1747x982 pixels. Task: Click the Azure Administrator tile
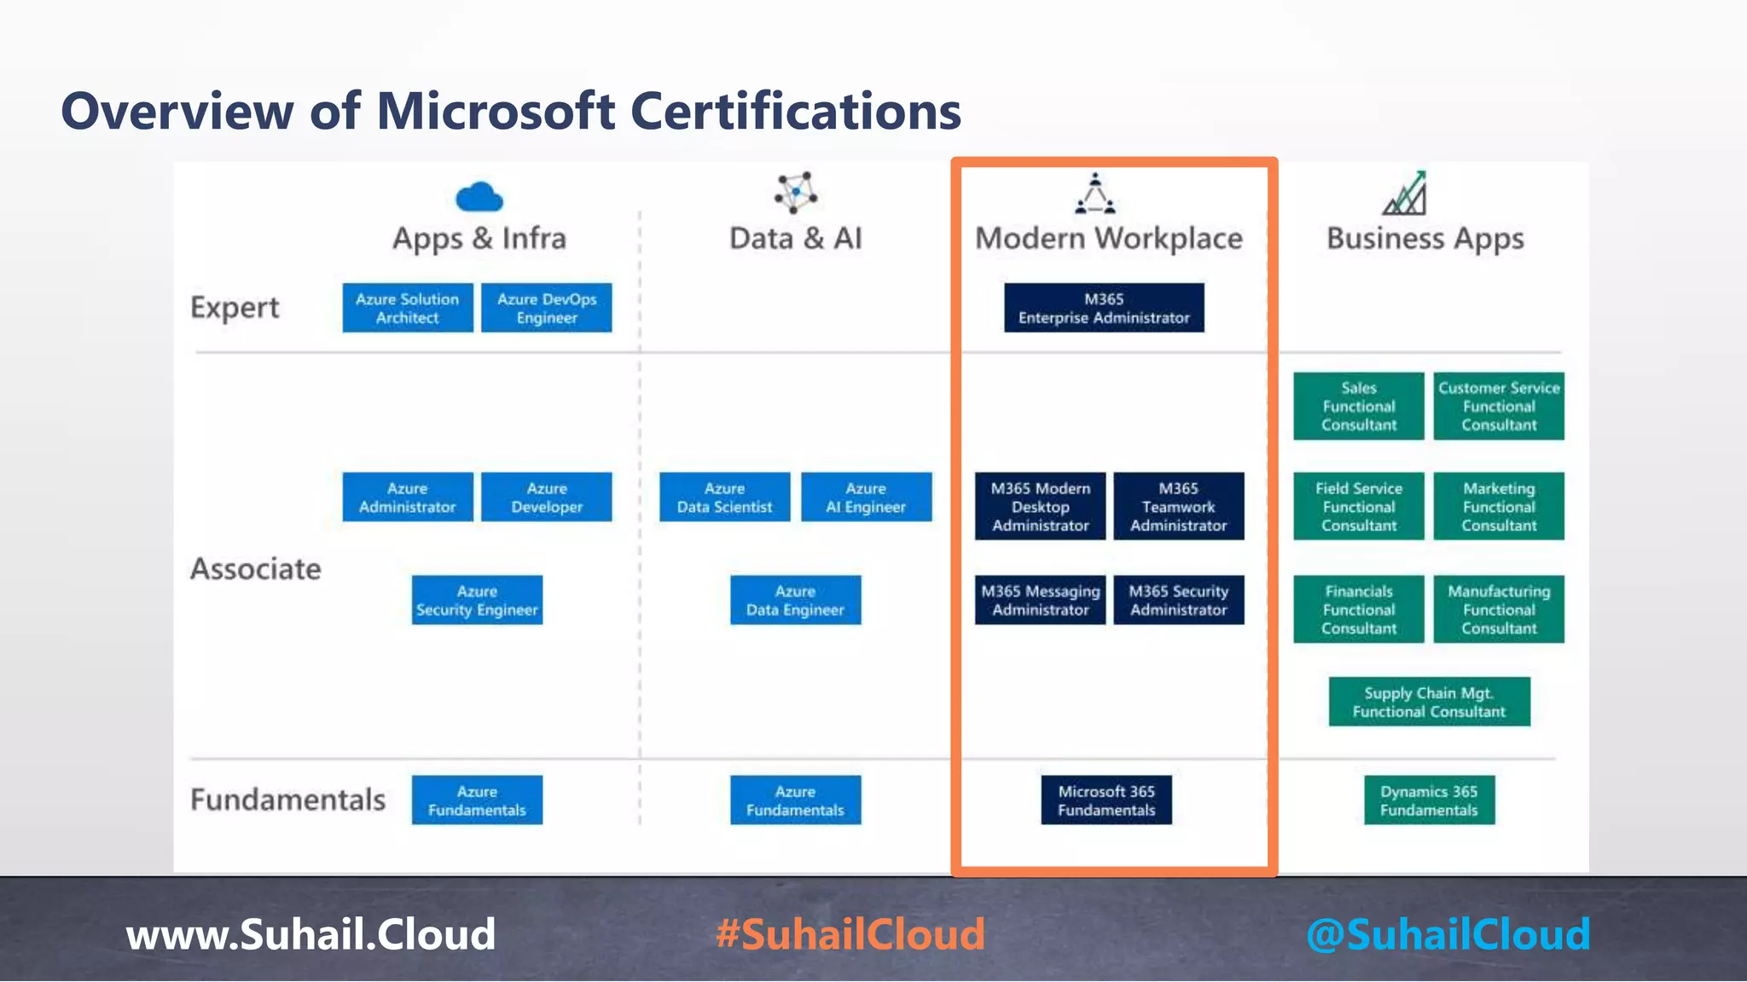[x=408, y=497]
